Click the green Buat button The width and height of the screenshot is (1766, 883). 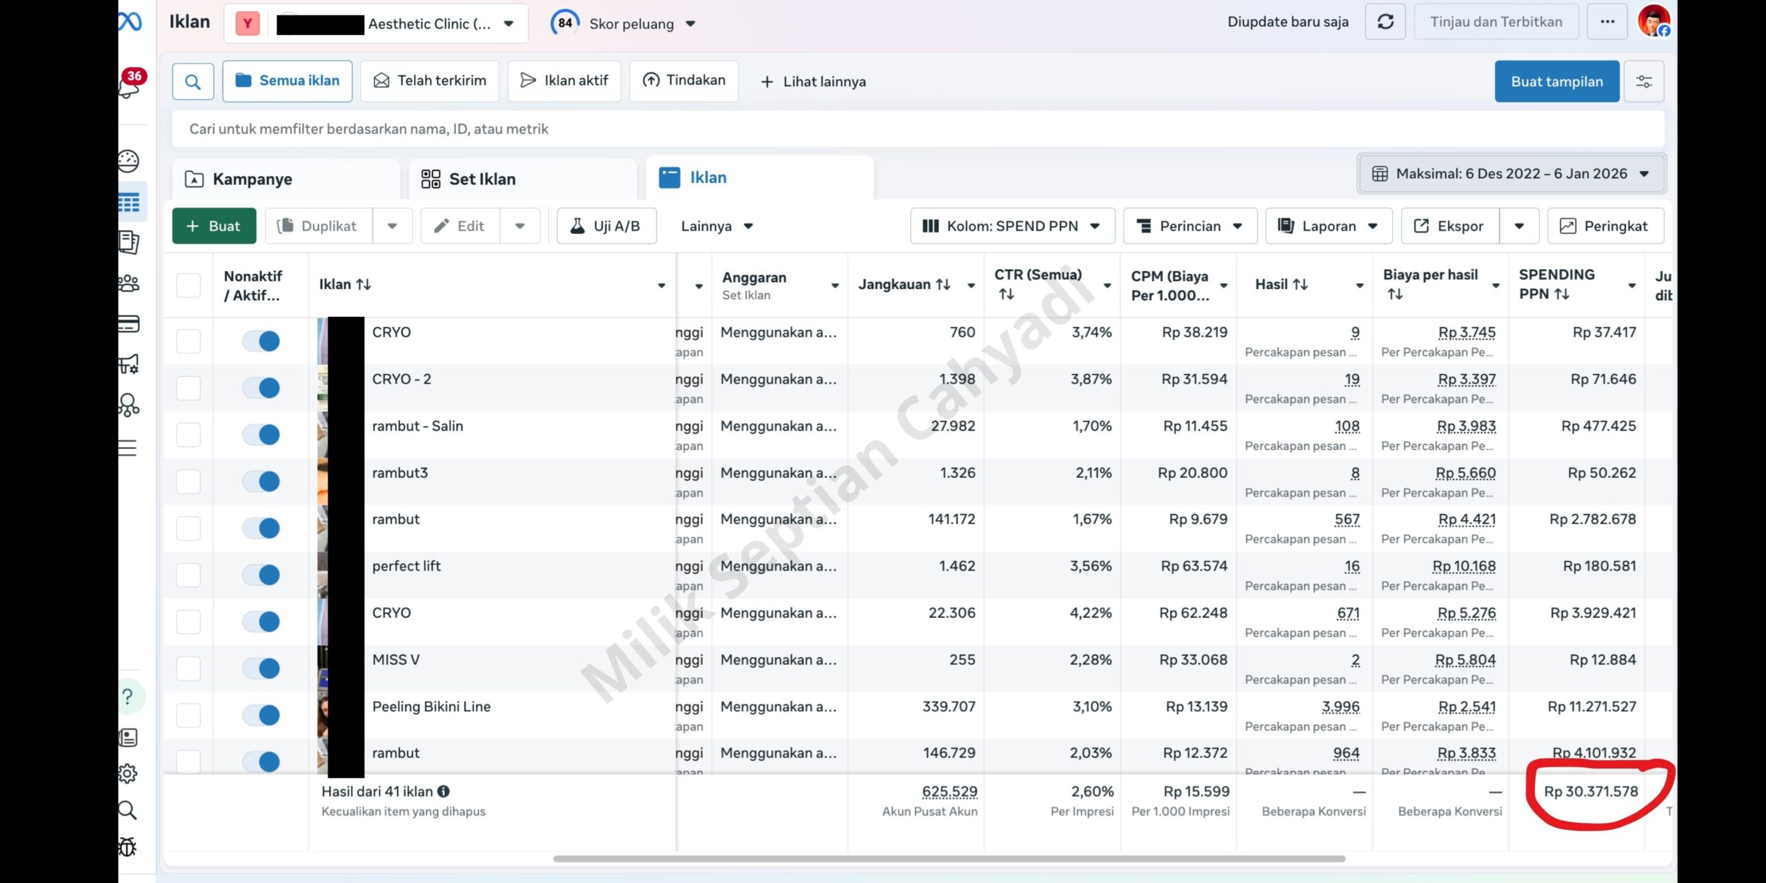tap(214, 226)
